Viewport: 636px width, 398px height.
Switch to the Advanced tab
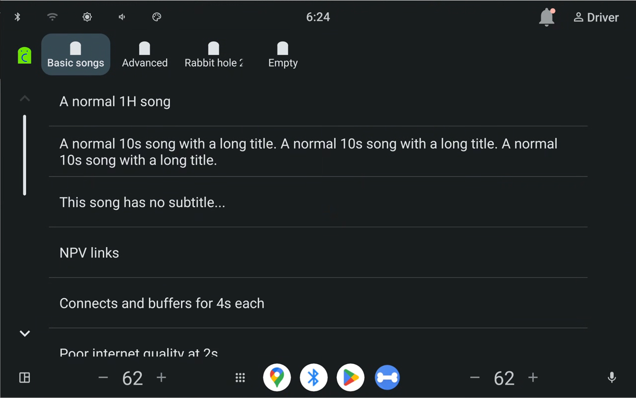coord(145,55)
